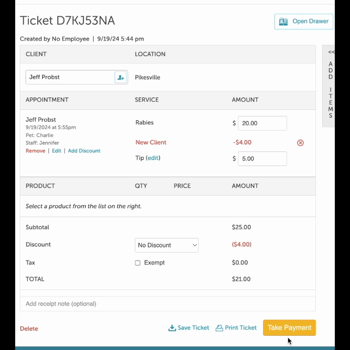The width and height of the screenshot is (350, 350).
Task: Click the Delete ticket link
Action: point(29,329)
